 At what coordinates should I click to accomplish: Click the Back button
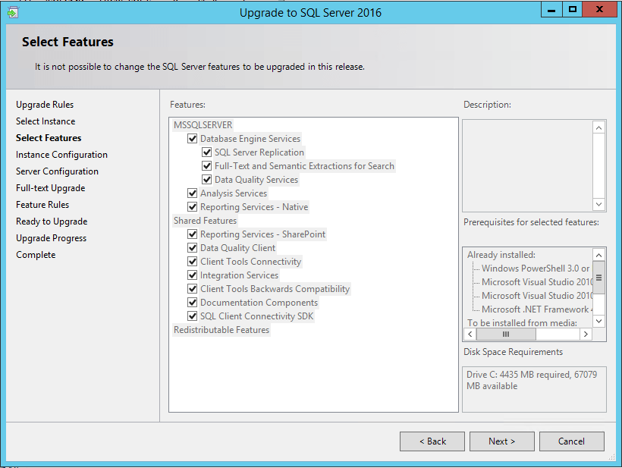tap(432, 441)
